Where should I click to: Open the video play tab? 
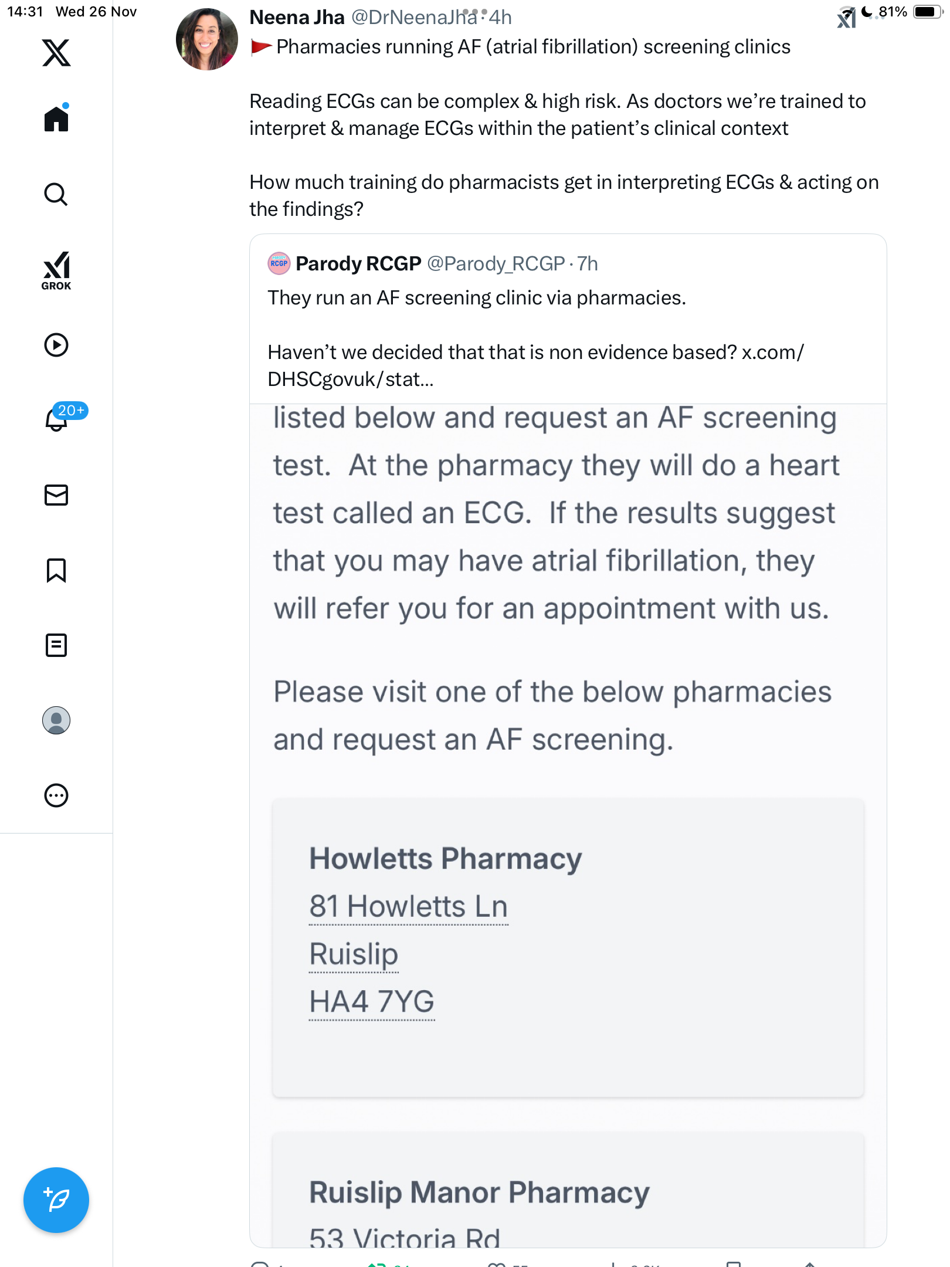56,345
